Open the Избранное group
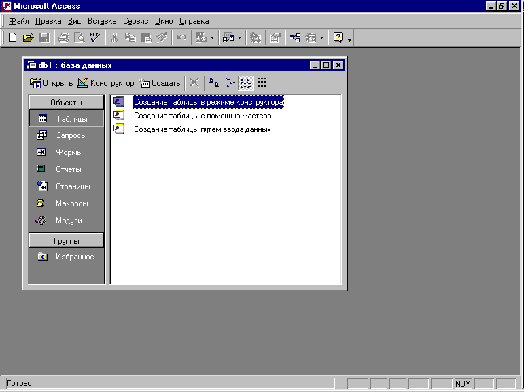The image size is (524, 392). (67, 257)
